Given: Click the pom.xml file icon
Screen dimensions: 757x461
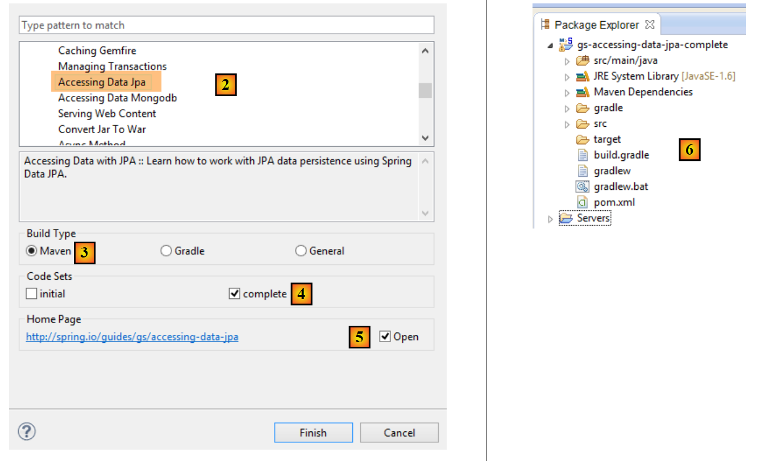Looking at the screenshot, I should [x=582, y=202].
